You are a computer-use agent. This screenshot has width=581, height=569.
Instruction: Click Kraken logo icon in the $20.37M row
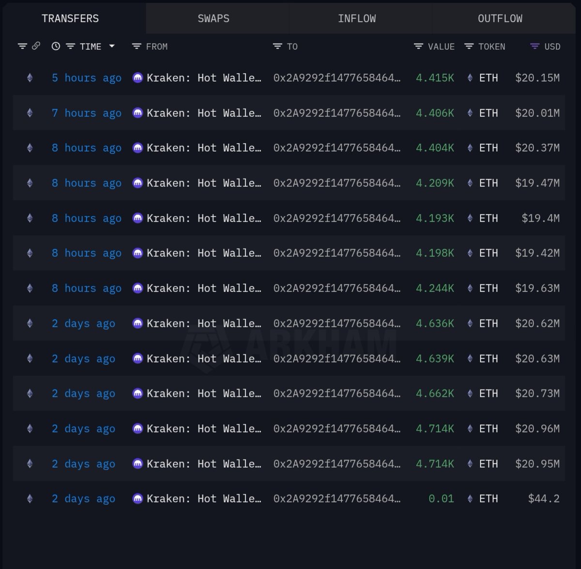pos(138,148)
